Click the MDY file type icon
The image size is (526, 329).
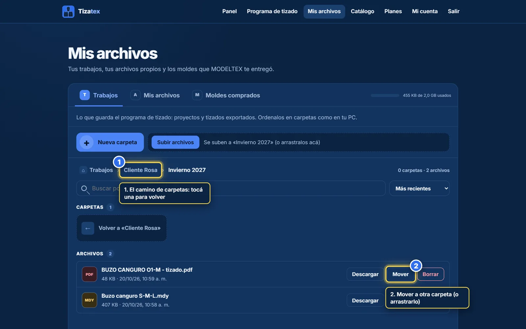pos(89,300)
